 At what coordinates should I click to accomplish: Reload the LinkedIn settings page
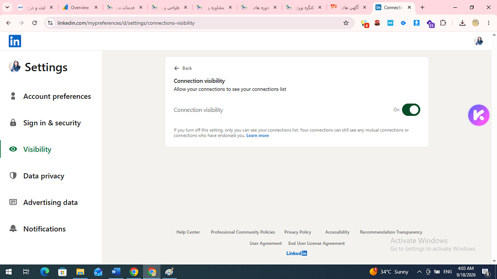(x=35, y=23)
